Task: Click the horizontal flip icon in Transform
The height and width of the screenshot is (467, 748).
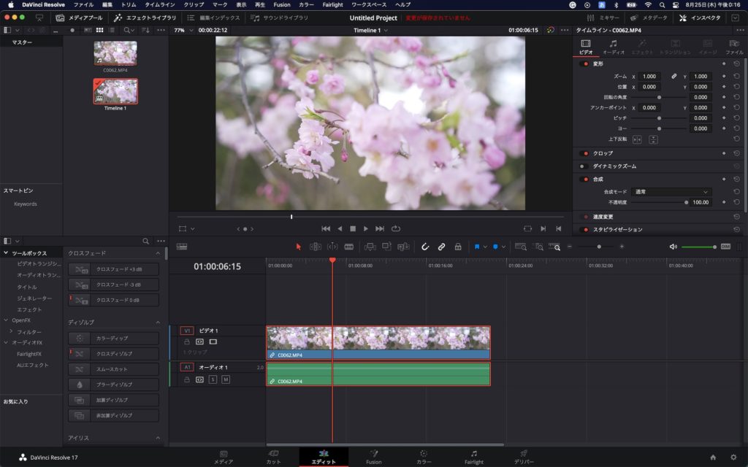Action: [x=637, y=139]
